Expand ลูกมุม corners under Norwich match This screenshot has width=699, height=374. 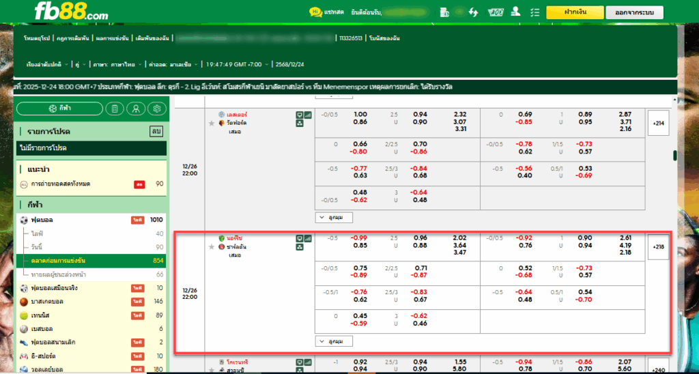click(x=334, y=341)
